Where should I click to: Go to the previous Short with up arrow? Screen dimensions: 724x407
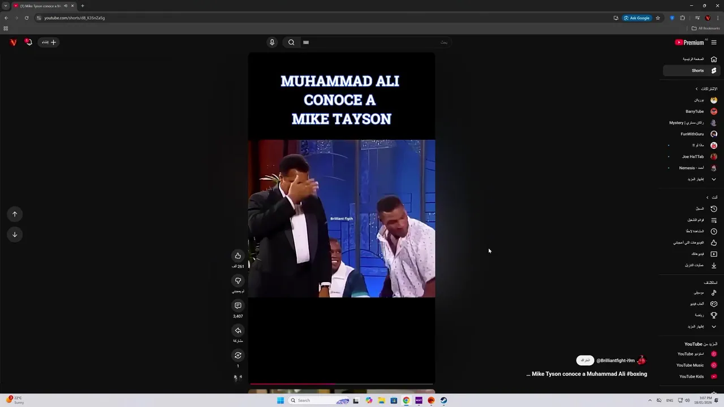click(x=15, y=214)
